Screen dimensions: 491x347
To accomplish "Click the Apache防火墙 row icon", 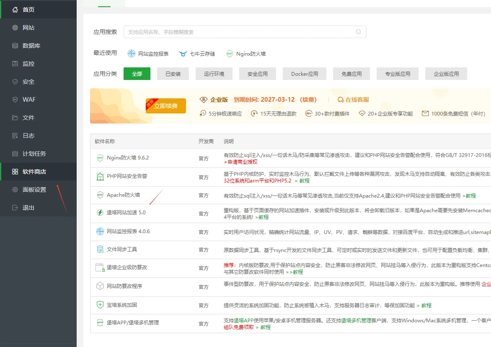I will click(100, 195).
